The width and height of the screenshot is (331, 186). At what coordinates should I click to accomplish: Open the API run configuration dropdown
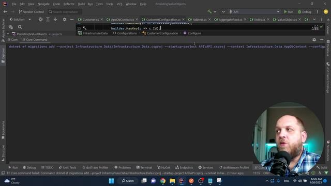(x=254, y=12)
